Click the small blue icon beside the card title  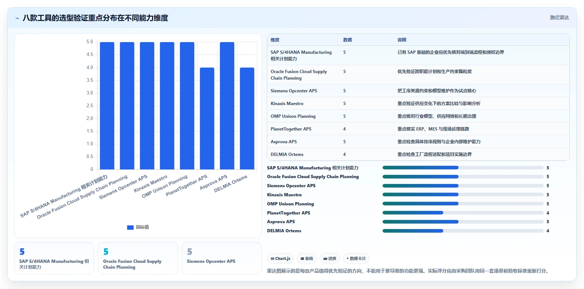[x=17, y=18]
